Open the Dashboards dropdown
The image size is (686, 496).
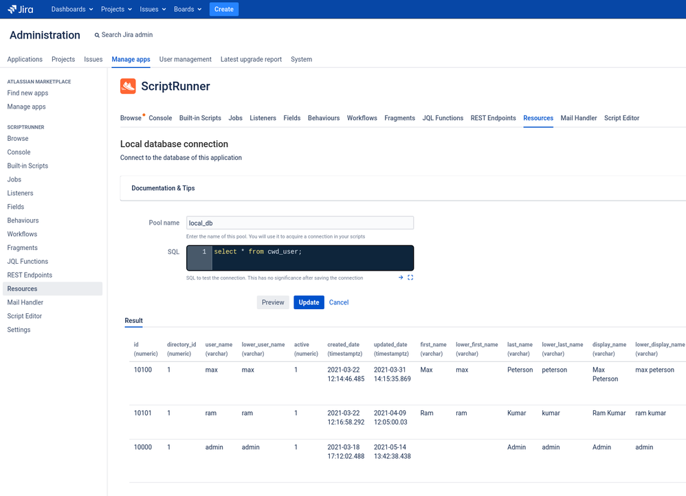click(x=72, y=9)
